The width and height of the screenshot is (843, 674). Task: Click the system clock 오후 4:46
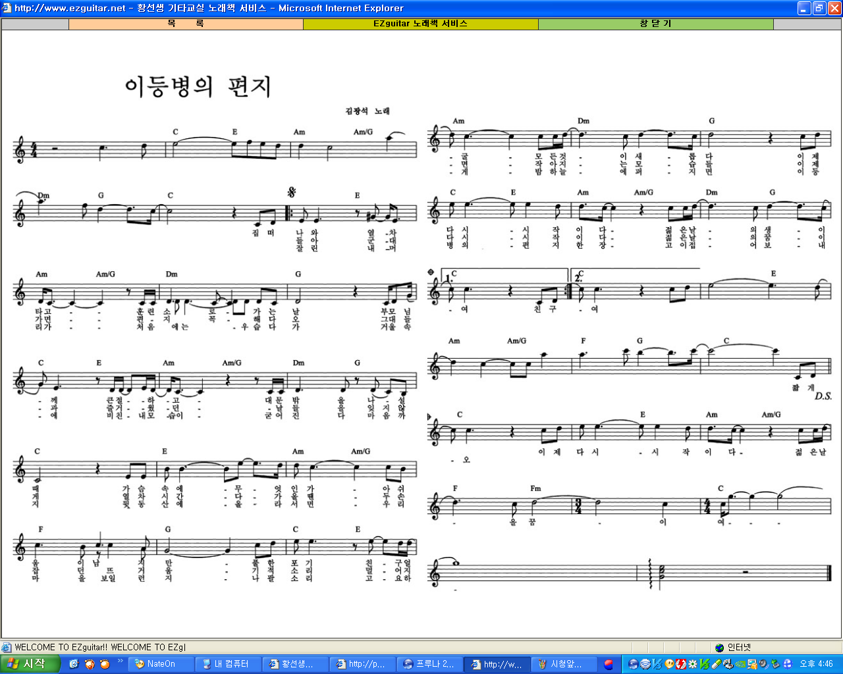tap(817, 664)
